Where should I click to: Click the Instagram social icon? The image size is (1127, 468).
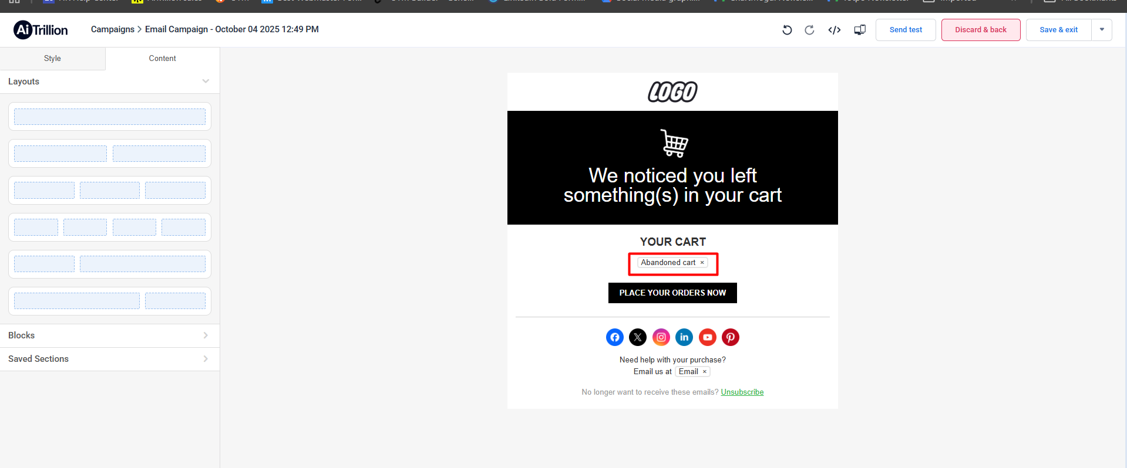point(661,337)
